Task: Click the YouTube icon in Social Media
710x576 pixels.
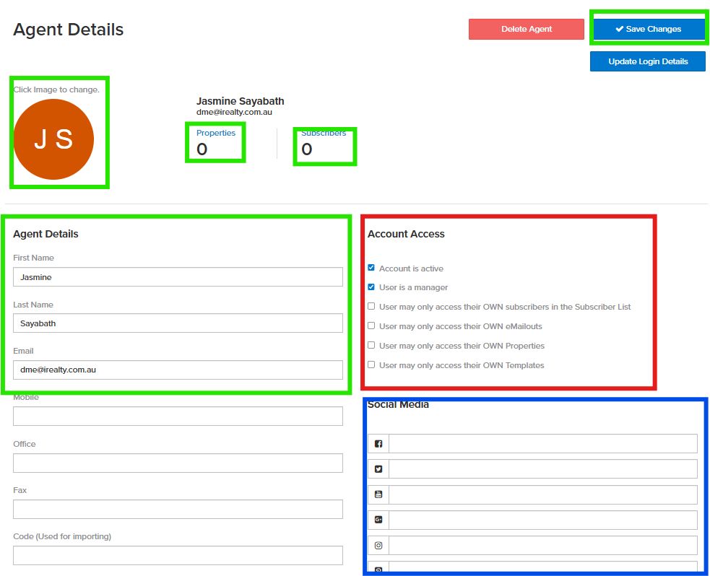Action: (x=378, y=494)
